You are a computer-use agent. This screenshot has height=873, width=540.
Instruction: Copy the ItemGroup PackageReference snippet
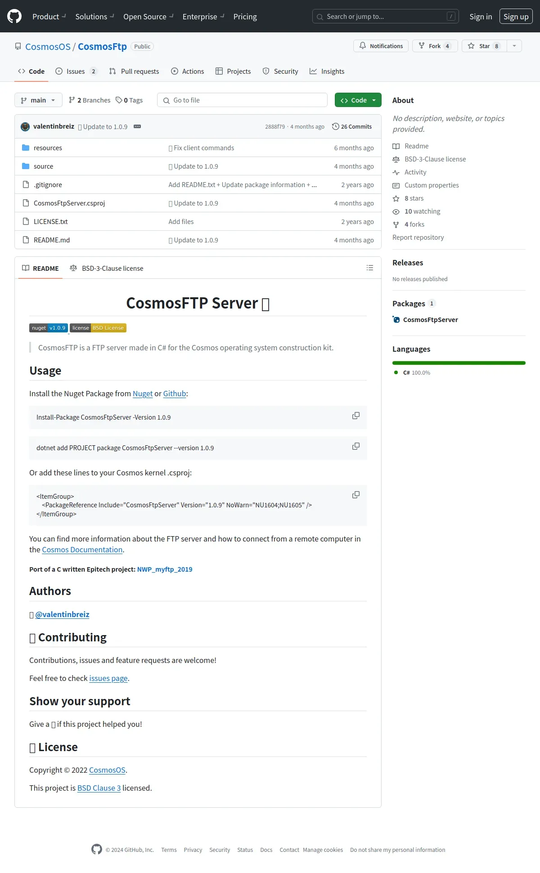click(x=355, y=495)
